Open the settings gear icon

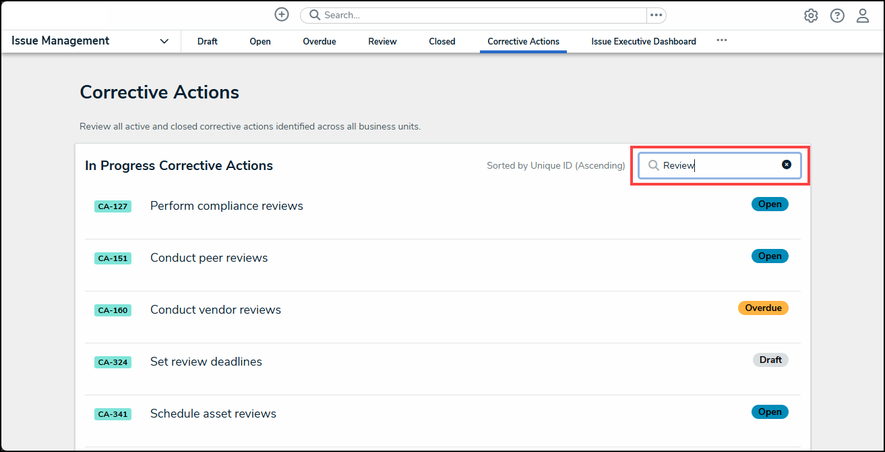click(x=811, y=16)
